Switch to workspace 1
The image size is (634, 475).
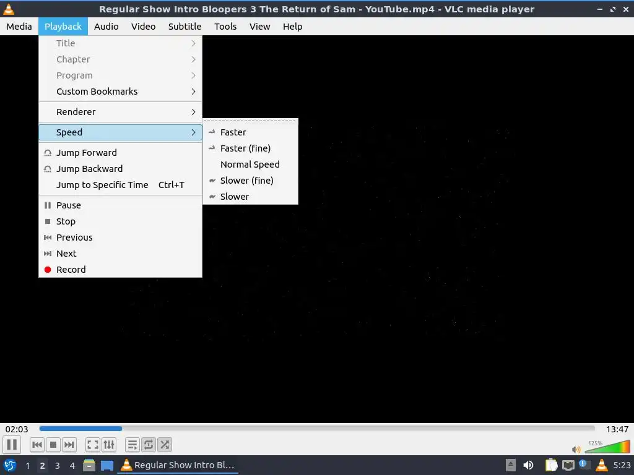click(27, 466)
